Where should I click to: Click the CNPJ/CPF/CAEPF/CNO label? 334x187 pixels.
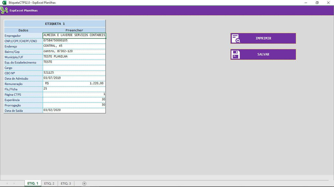[21, 41]
